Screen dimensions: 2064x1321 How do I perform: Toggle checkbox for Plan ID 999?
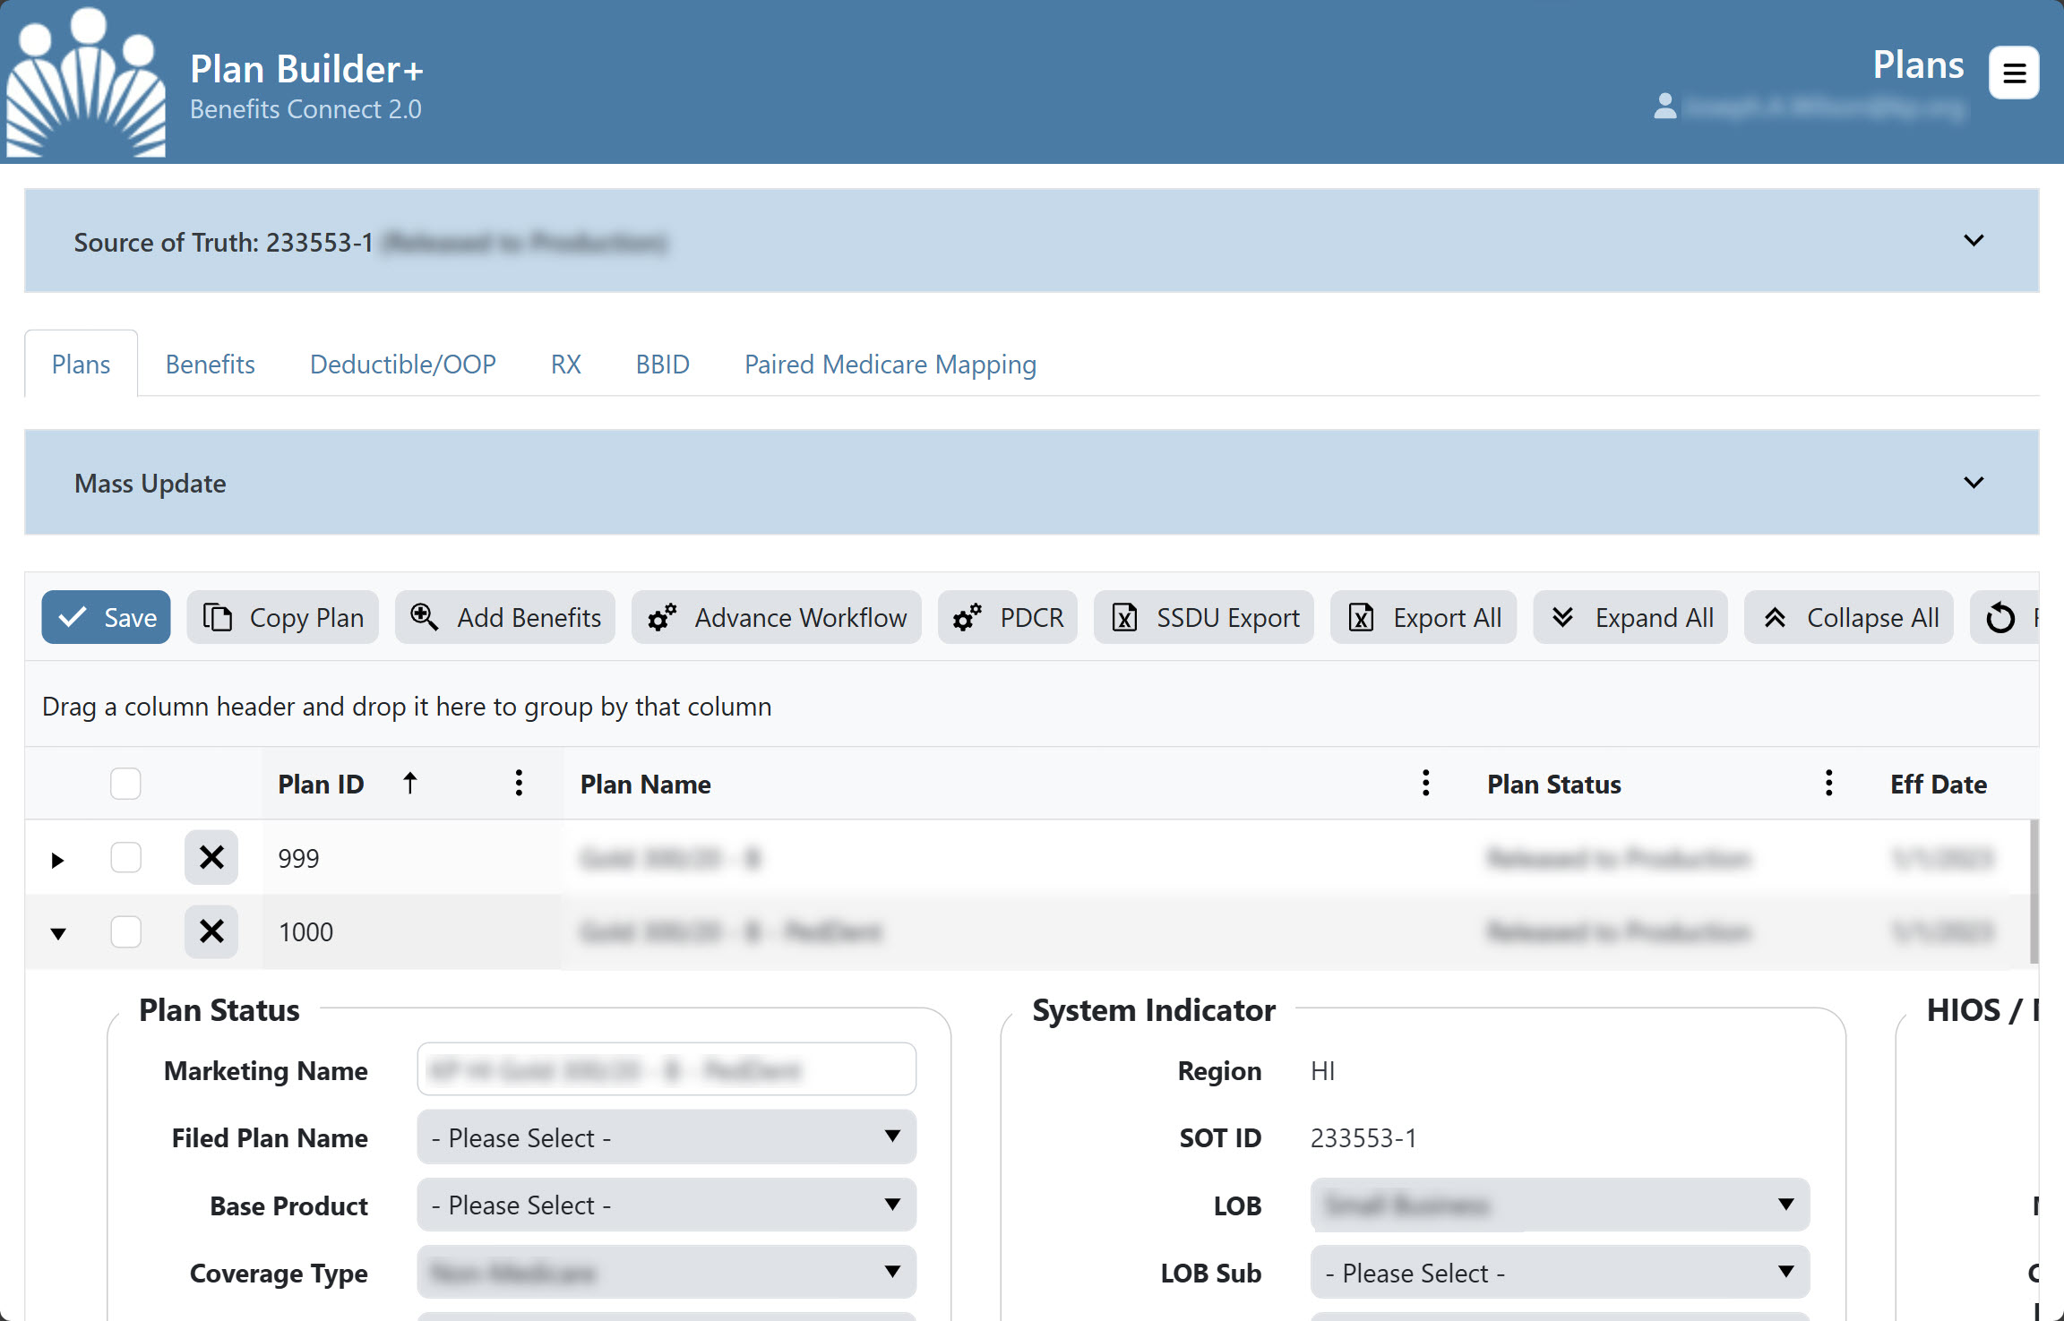pos(125,856)
